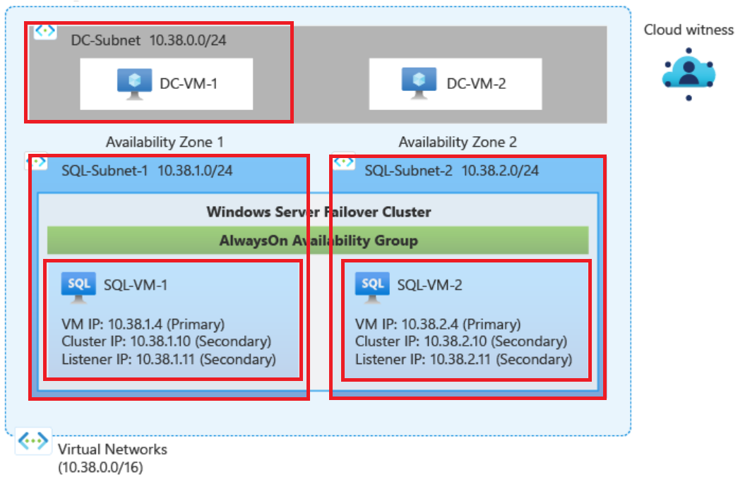Click the Availability Zone 2 label
Viewport: 738px width, 484px height.
tap(458, 142)
